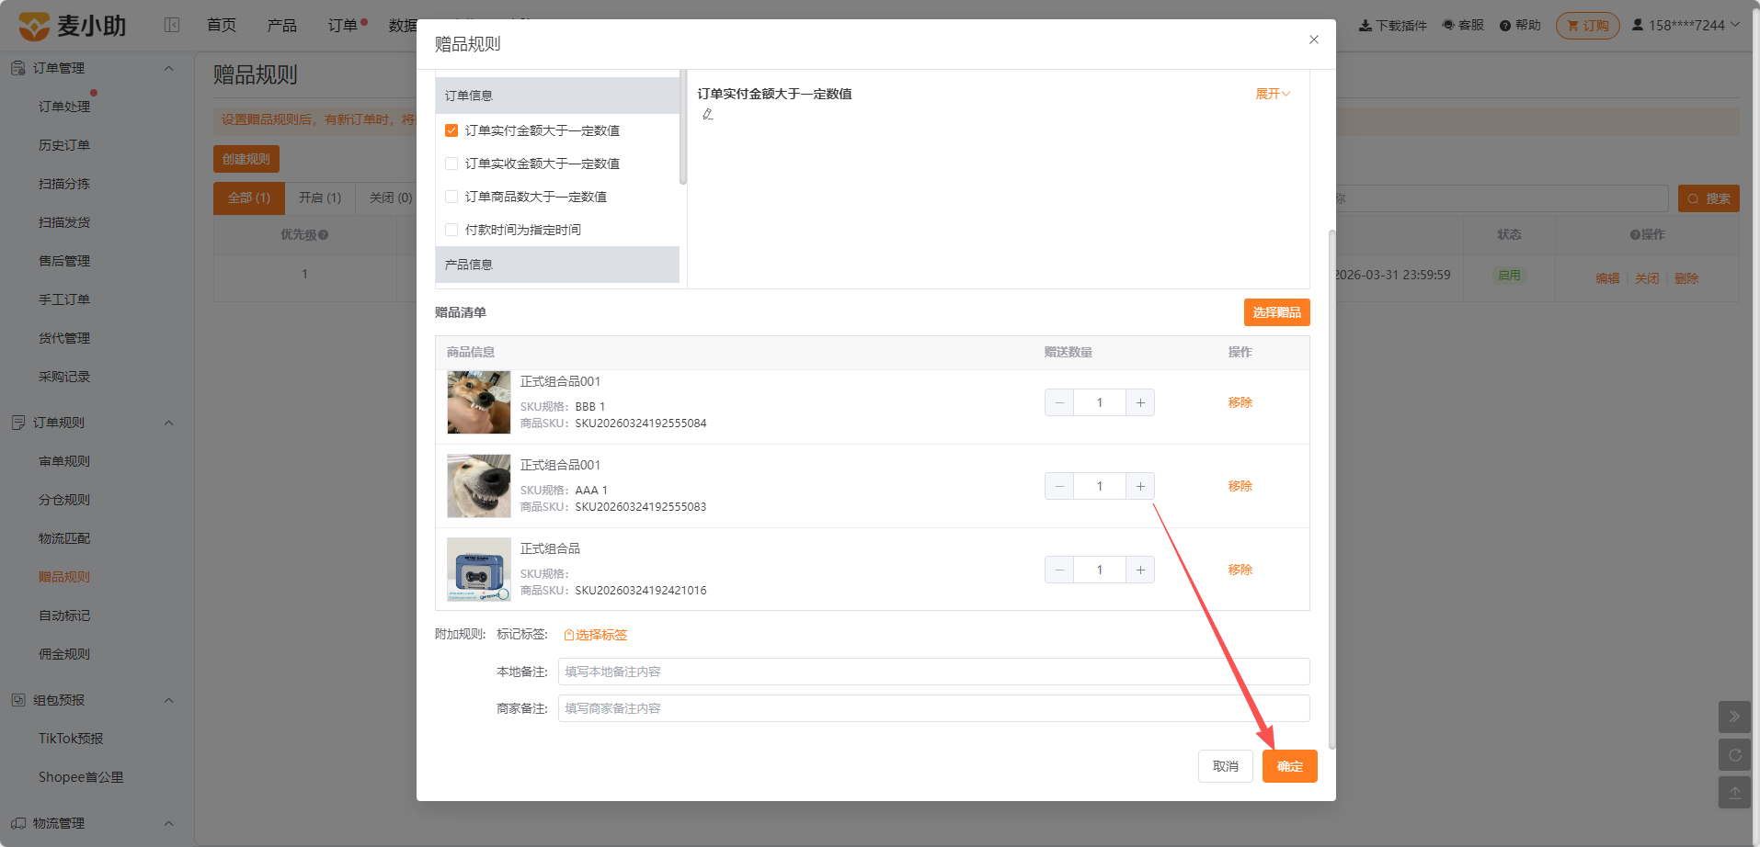Click thumbnail of BBB 1 product
The width and height of the screenshot is (1760, 847).
479,402
